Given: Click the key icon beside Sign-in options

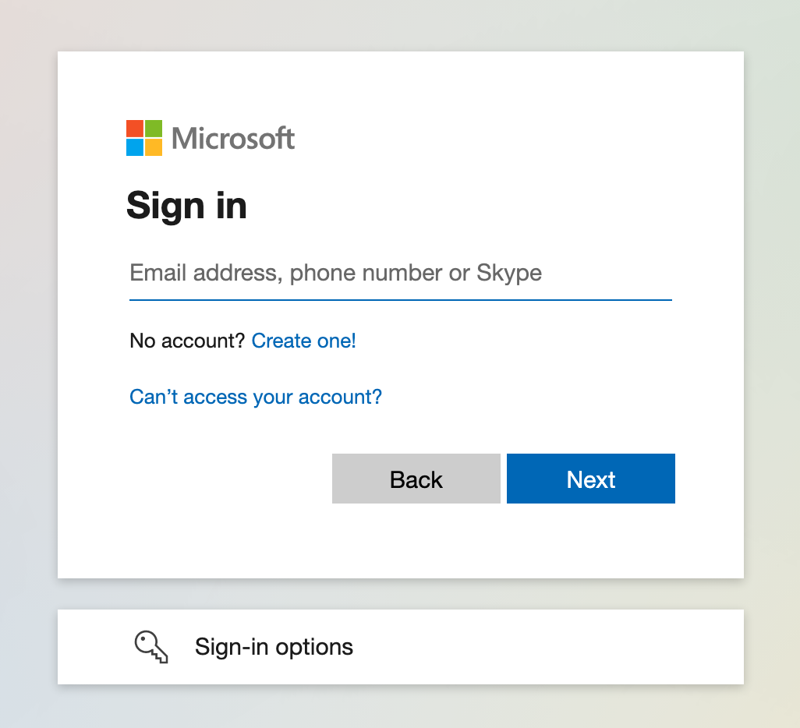Looking at the screenshot, I should 151,647.
